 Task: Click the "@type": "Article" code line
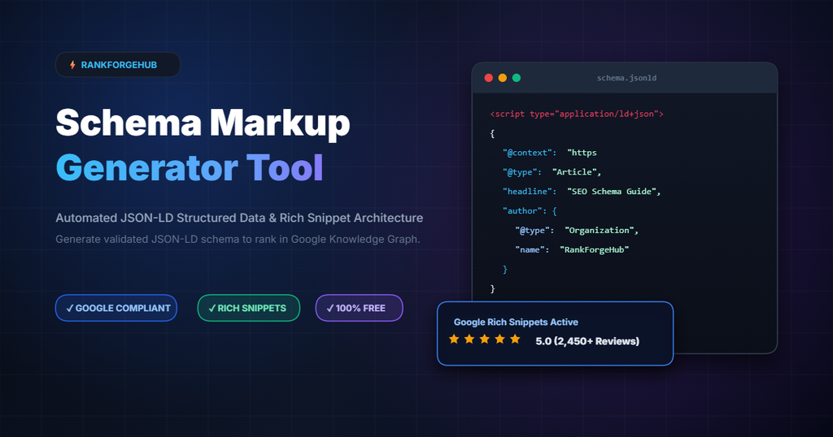[552, 172]
